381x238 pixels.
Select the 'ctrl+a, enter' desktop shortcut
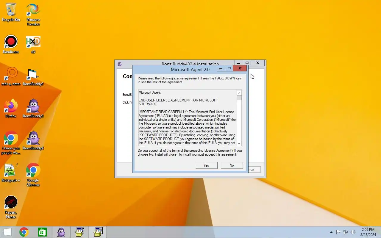click(x=11, y=76)
